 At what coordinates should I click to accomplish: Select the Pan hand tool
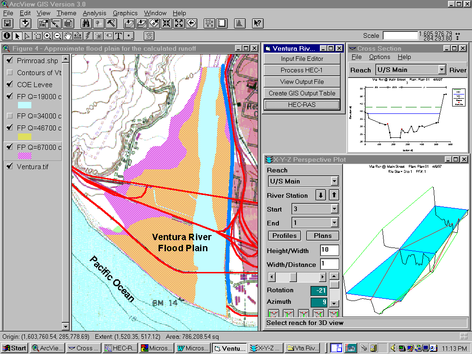pyautogui.click(x=68, y=36)
